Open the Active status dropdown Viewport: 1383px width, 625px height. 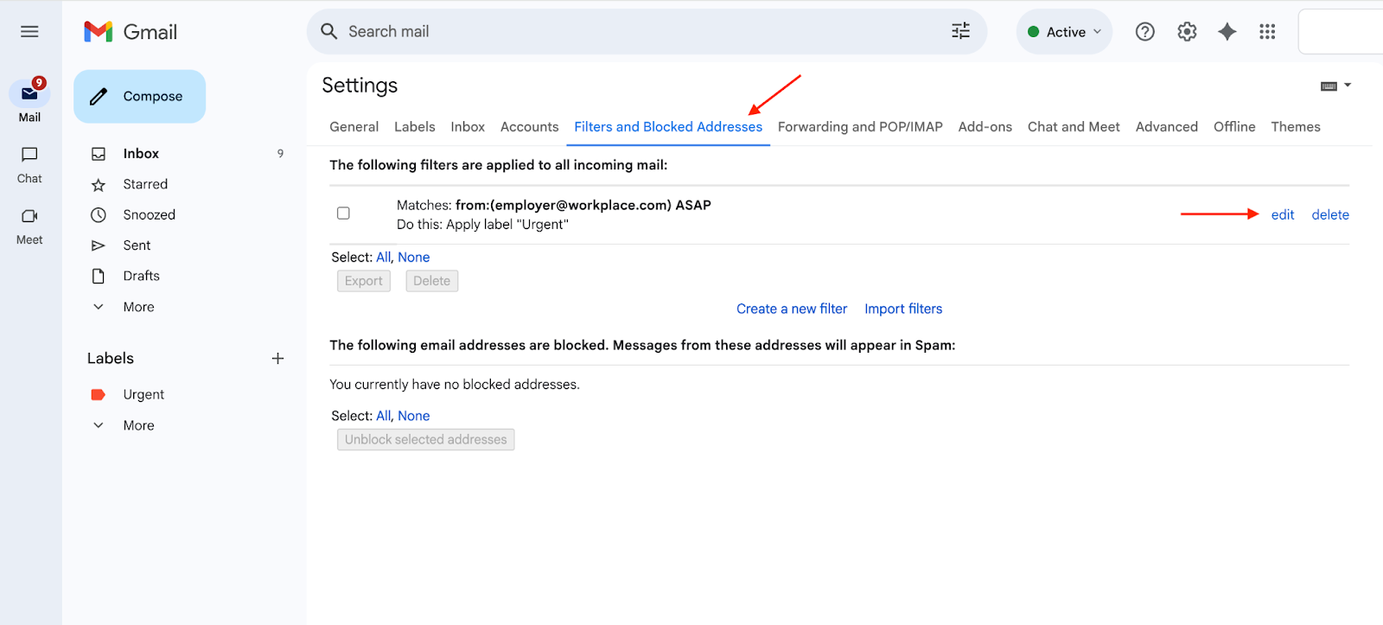tap(1065, 32)
